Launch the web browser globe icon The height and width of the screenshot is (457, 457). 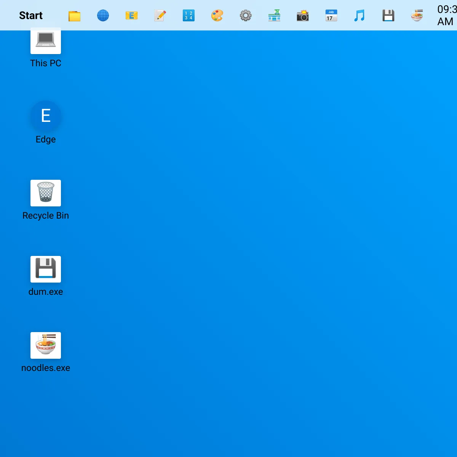coord(103,15)
